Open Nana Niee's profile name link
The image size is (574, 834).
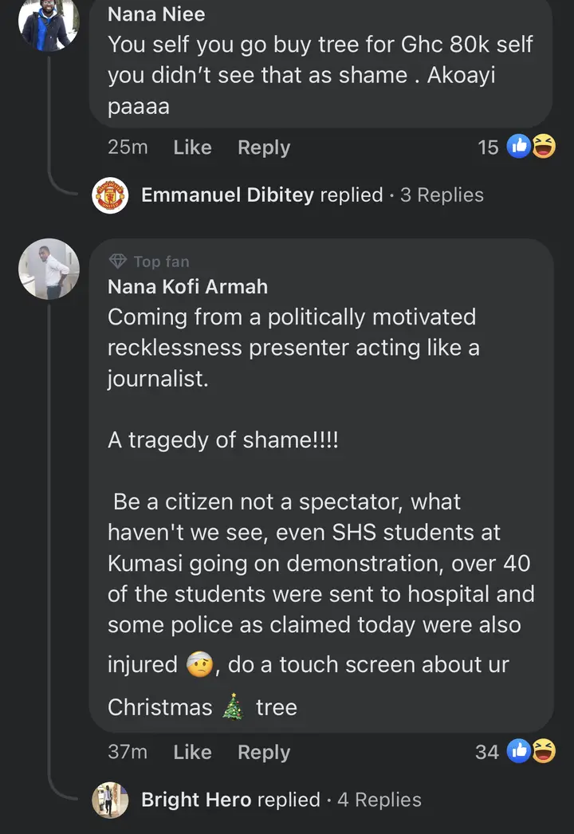[x=156, y=14]
